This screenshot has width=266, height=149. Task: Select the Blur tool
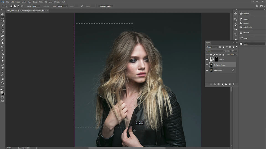pyautogui.click(x=2, y=57)
